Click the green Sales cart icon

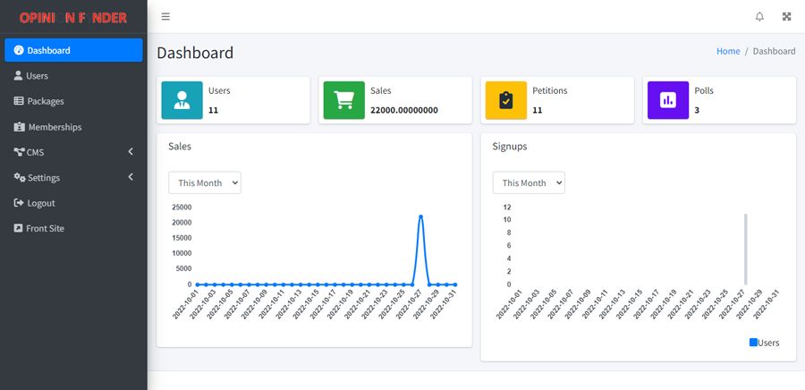point(344,100)
